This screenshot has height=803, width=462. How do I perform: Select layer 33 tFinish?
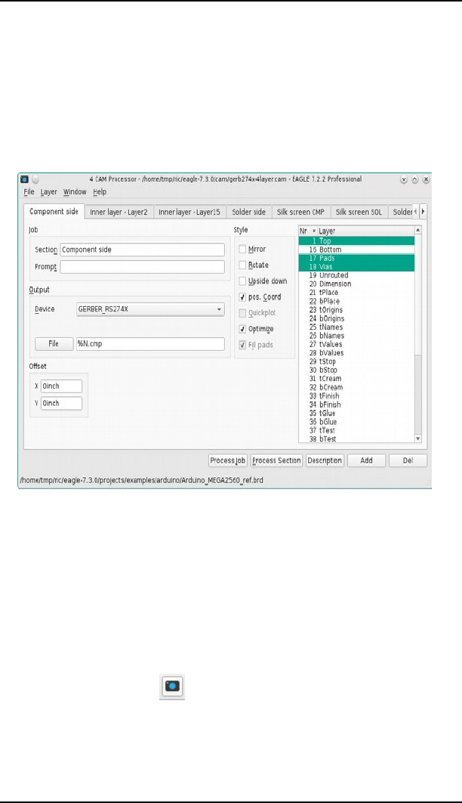[x=357, y=396]
